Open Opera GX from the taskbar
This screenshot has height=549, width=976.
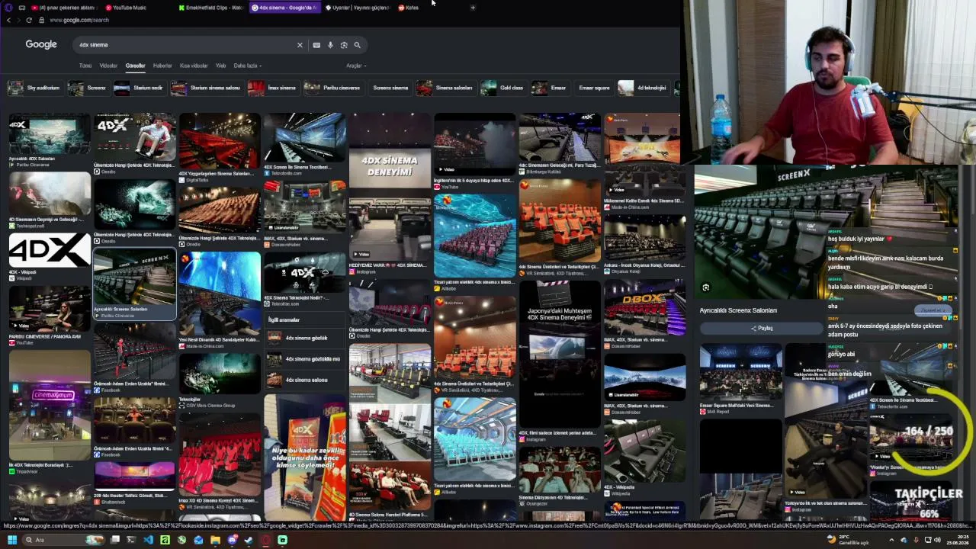pos(265,540)
